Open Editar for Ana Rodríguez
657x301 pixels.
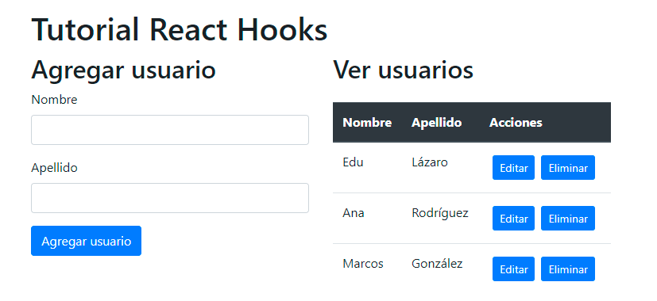[x=513, y=219]
